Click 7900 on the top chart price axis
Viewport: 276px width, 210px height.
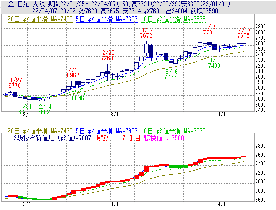[261, 27]
